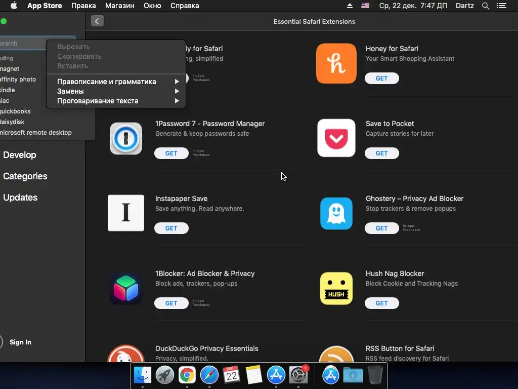Open the Develop sidebar section
Viewport: 518px width, 389px height.
tap(20, 155)
